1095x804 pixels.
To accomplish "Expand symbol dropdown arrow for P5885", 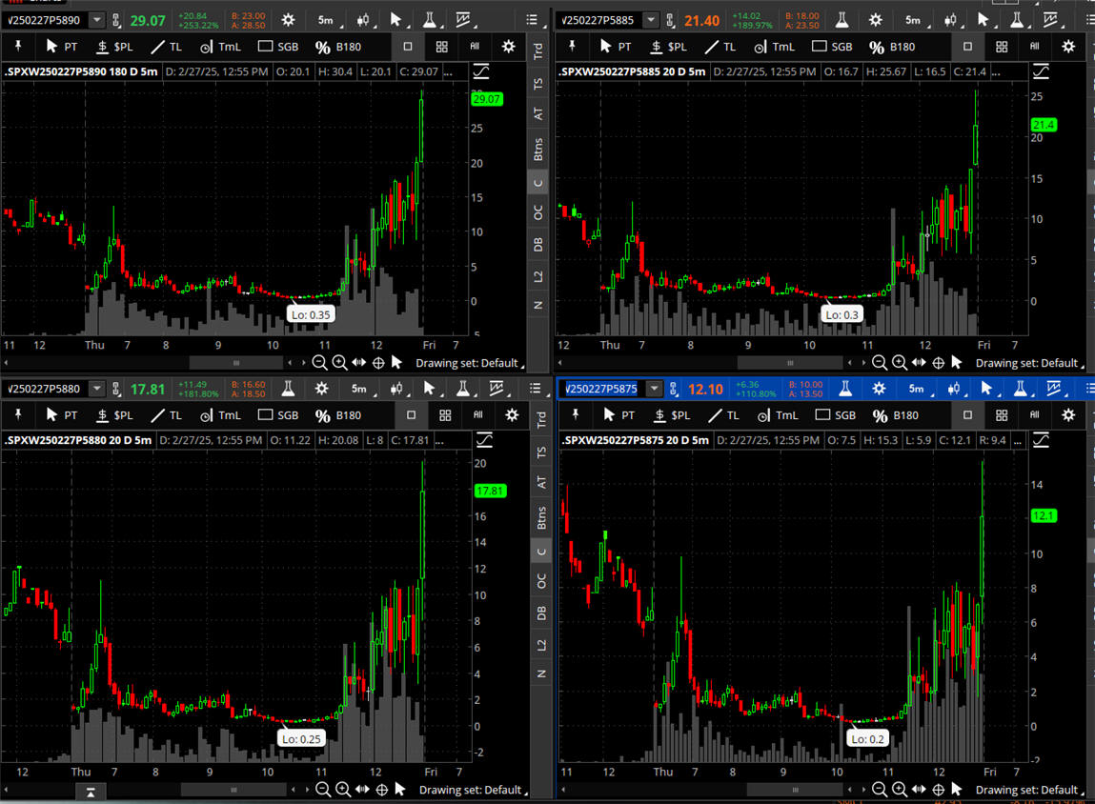I will (x=651, y=20).
